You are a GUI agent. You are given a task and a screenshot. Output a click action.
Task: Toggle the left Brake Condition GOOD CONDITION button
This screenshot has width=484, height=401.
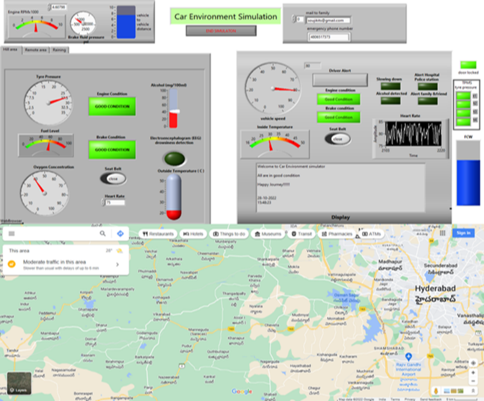pos(112,150)
